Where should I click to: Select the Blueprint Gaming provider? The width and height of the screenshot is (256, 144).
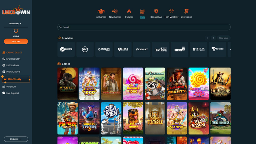coord(104,49)
